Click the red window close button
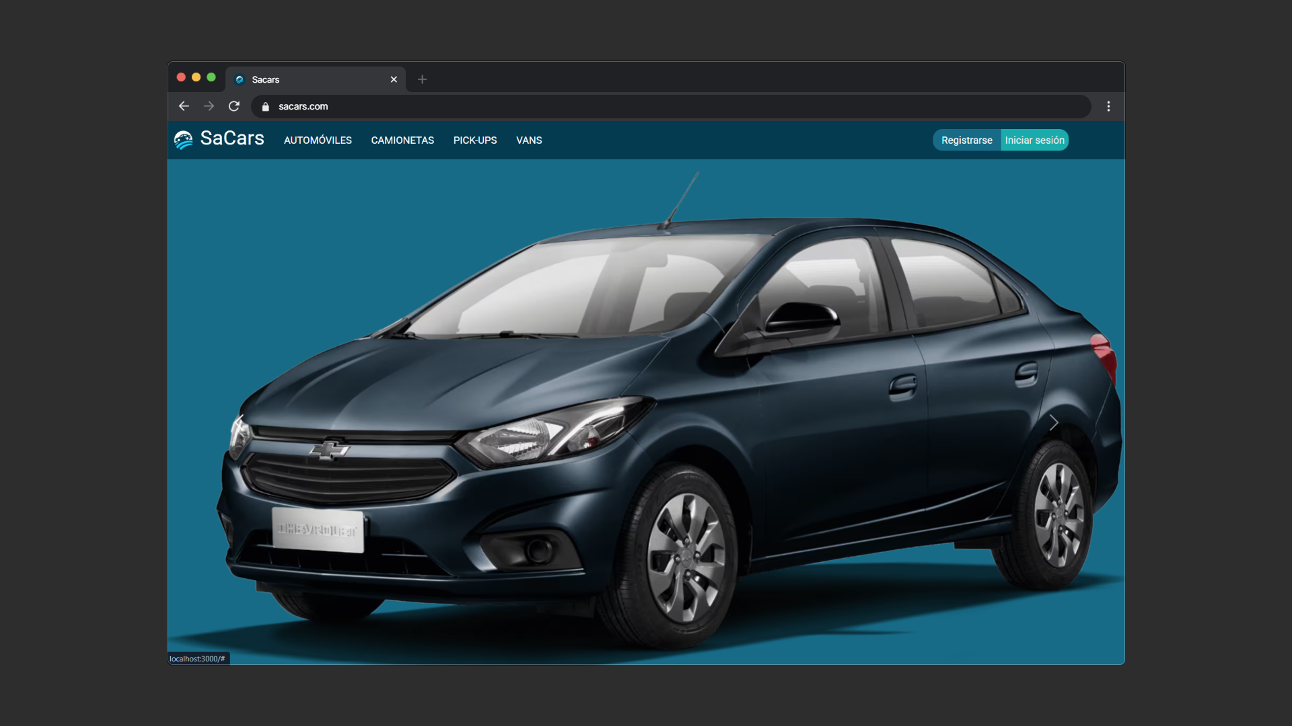Viewport: 1292px width, 726px height. 181,77
